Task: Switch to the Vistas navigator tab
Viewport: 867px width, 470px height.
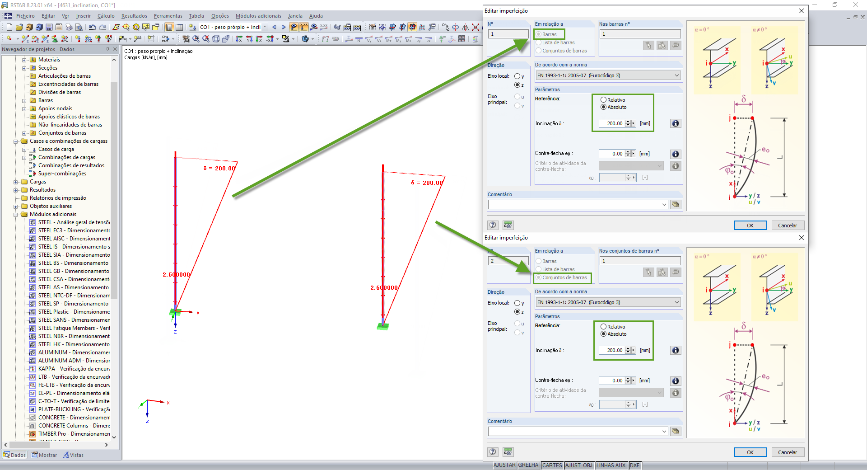Action: tap(73, 455)
